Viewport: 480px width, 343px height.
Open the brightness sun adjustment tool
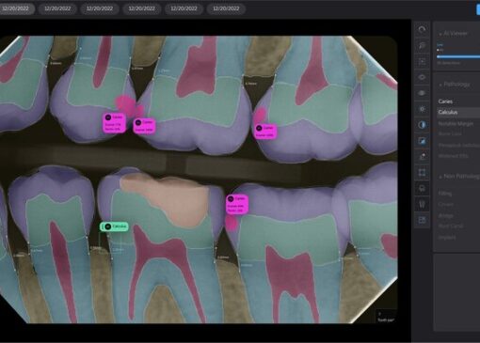pos(422,109)
